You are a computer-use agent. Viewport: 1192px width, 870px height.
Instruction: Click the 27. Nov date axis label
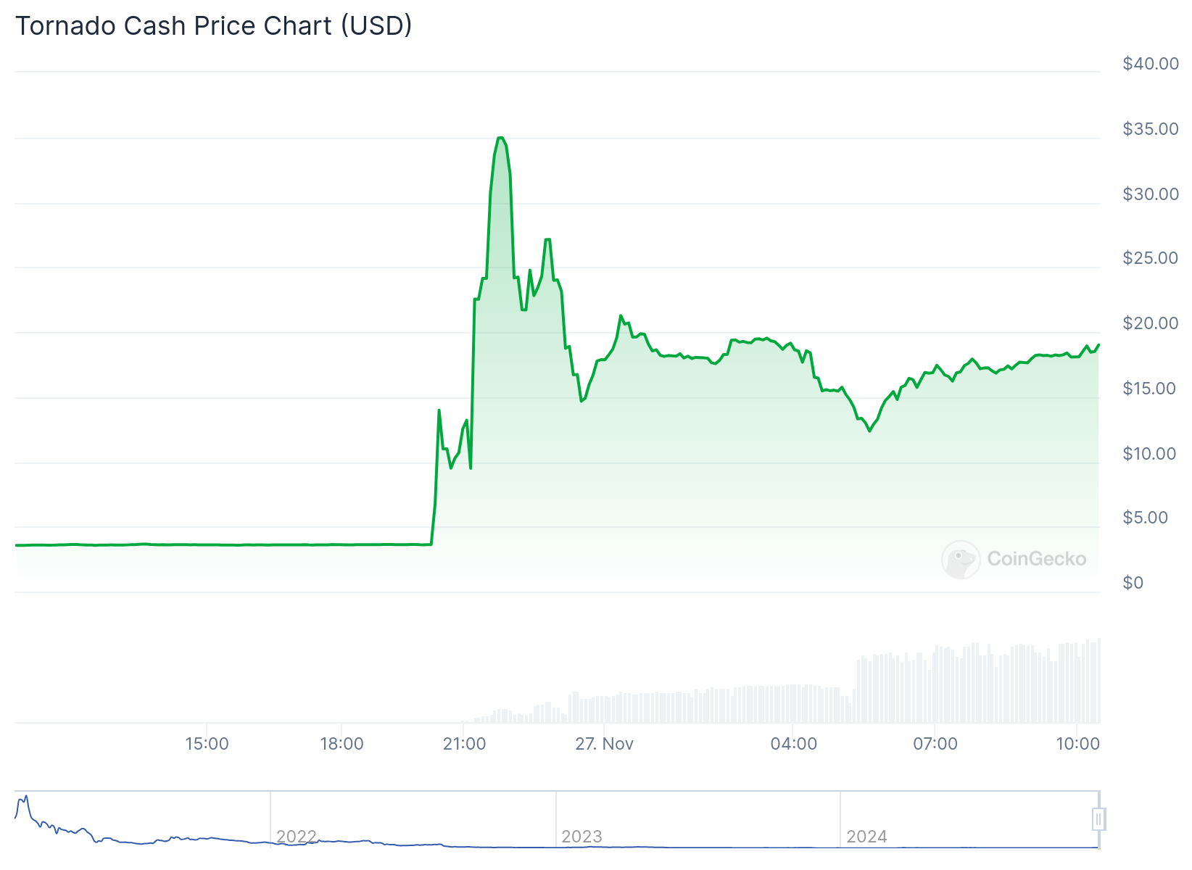604,744
